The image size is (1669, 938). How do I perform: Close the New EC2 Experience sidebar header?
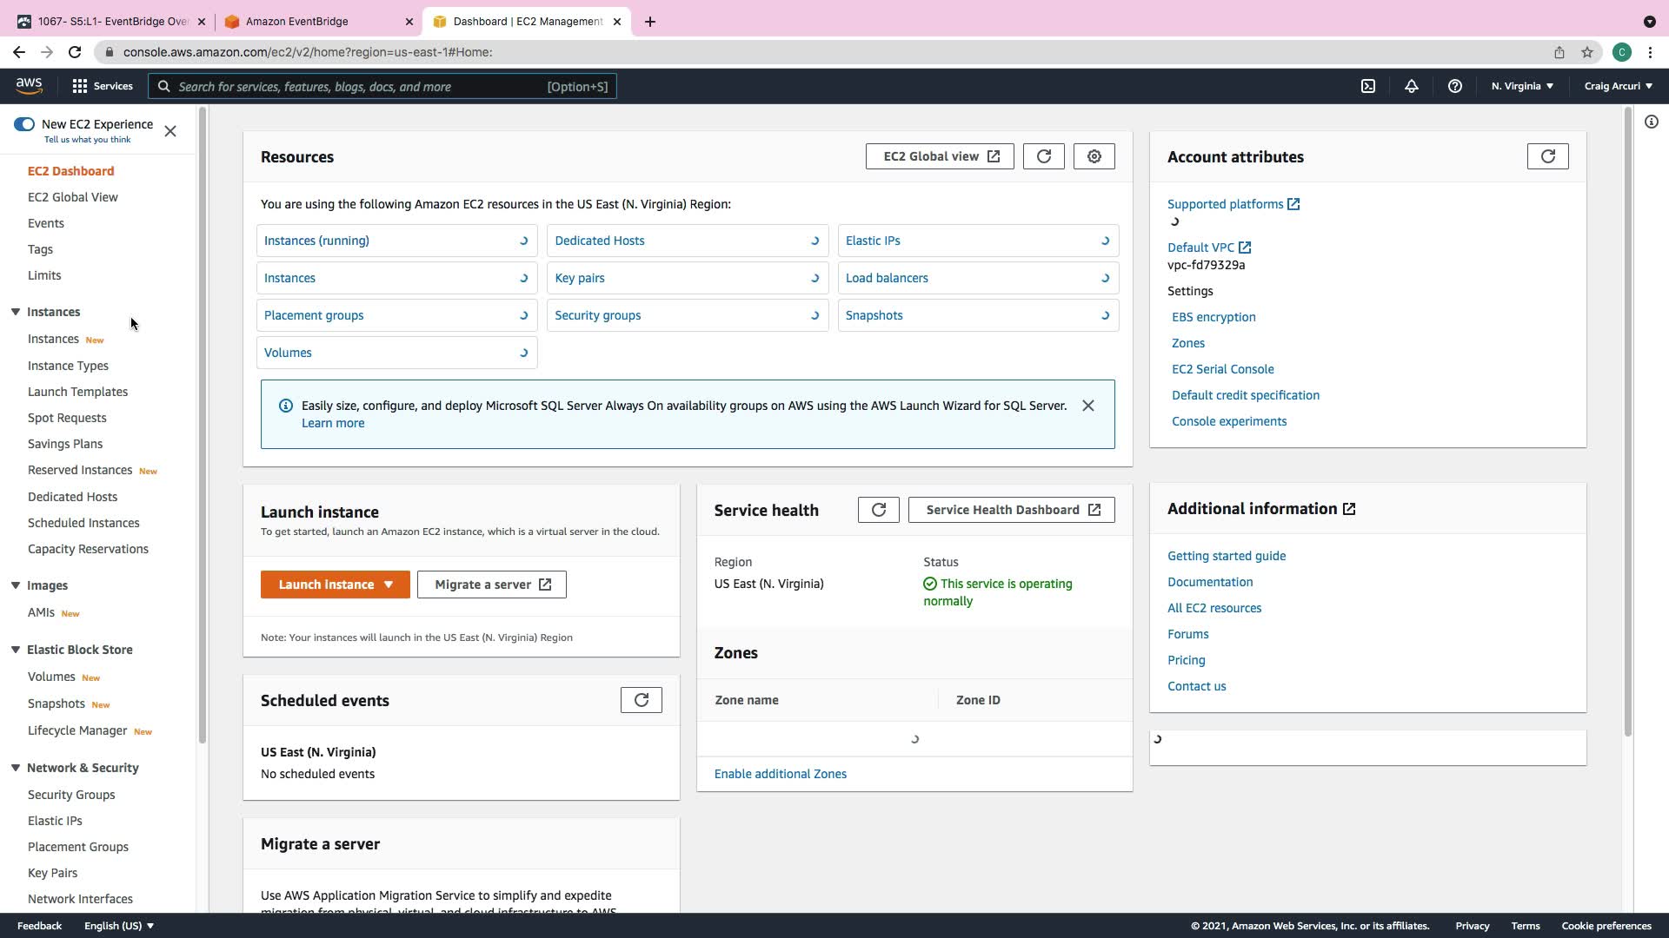(x=170, y=131)
